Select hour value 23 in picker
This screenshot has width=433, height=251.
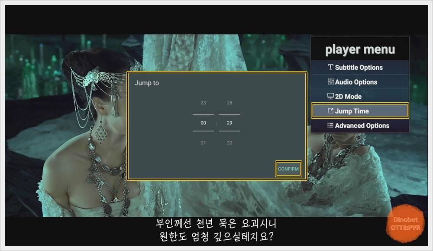[203, 103]
